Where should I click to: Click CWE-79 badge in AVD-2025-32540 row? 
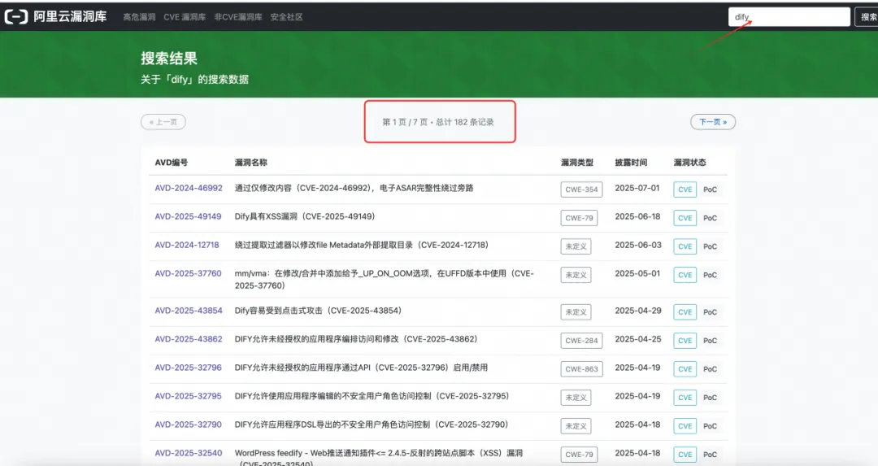(579, 455)
